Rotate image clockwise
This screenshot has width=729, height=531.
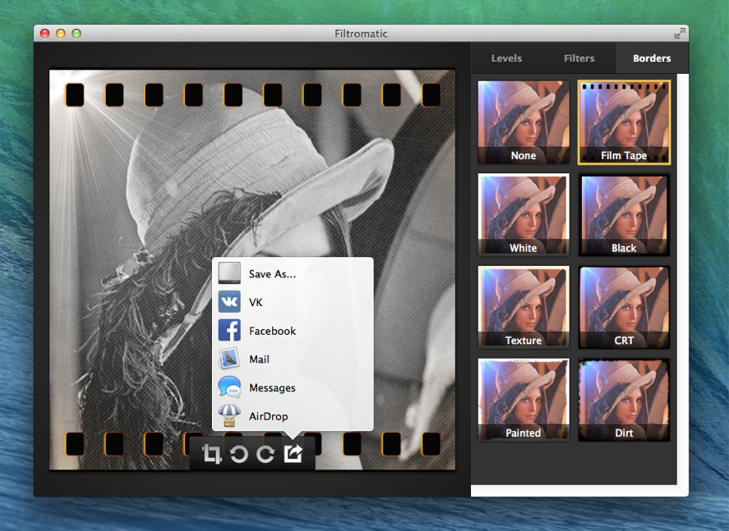(265, 454)
